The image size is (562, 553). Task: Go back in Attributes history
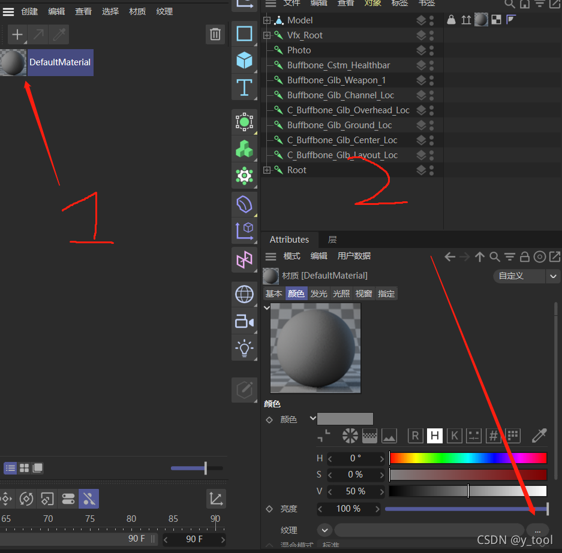point(450,256)
